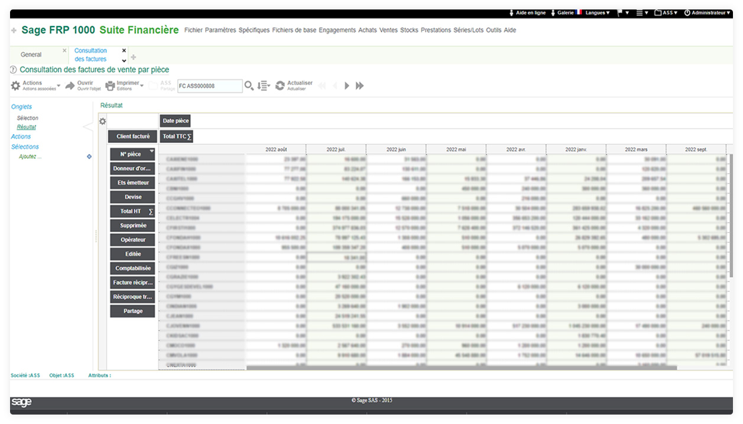The width and height of the screenshot is (743, 424).
Task: Expand the Consultation des factures tab chevron
Action: click(124, 61)
